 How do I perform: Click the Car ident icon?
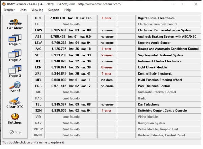click(x=15, y=22)
